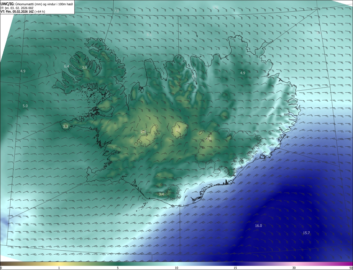Select the 8.1 value label north of Iceland

149,35
